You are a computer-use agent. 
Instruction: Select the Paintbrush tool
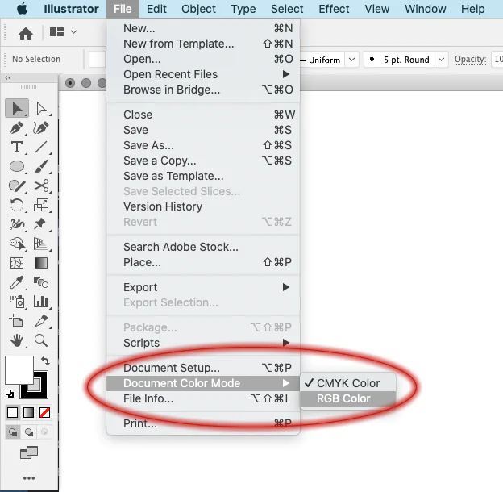click(x=41, y=166)
